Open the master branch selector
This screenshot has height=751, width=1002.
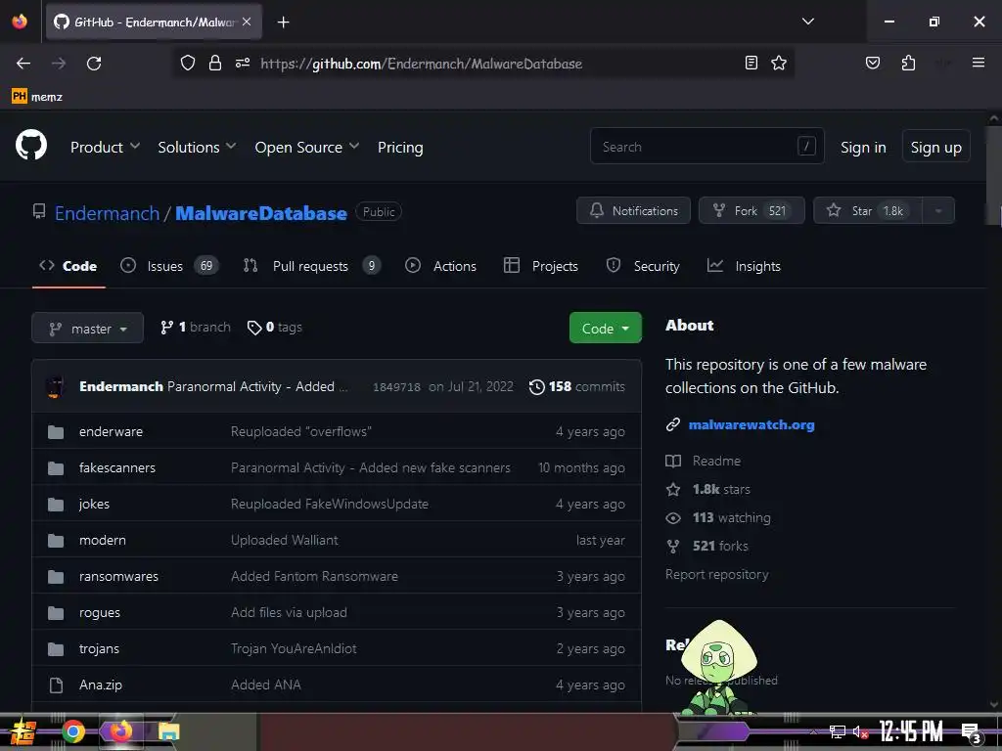87,329
